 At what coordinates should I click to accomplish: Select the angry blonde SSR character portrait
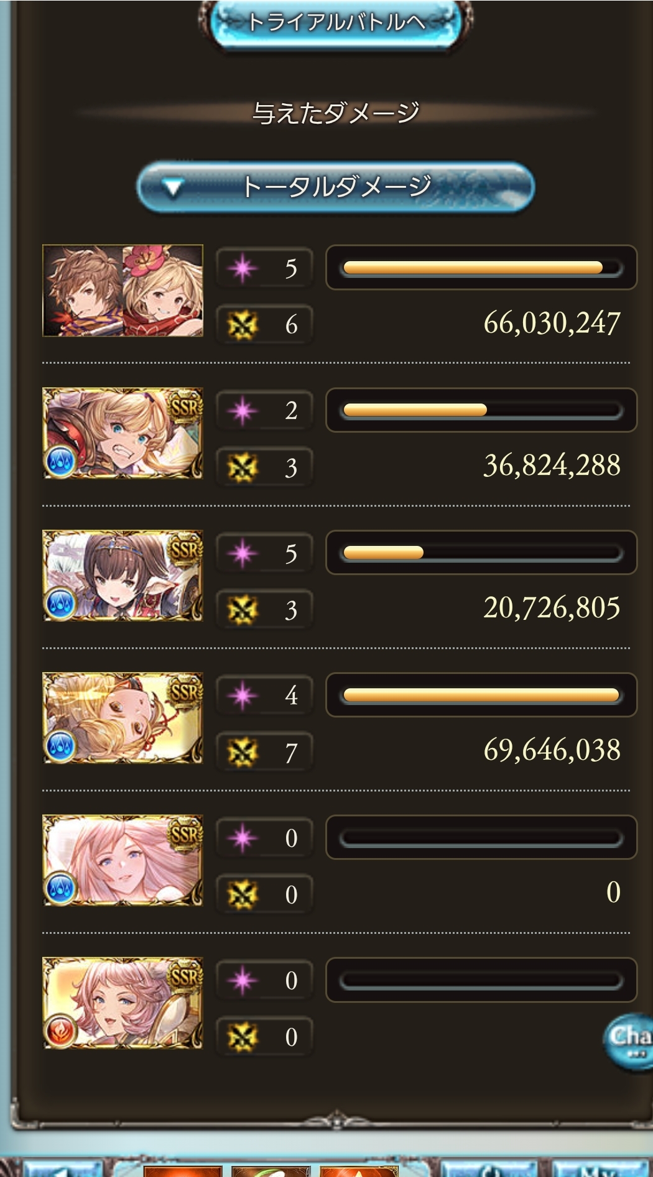click(123, 433)
